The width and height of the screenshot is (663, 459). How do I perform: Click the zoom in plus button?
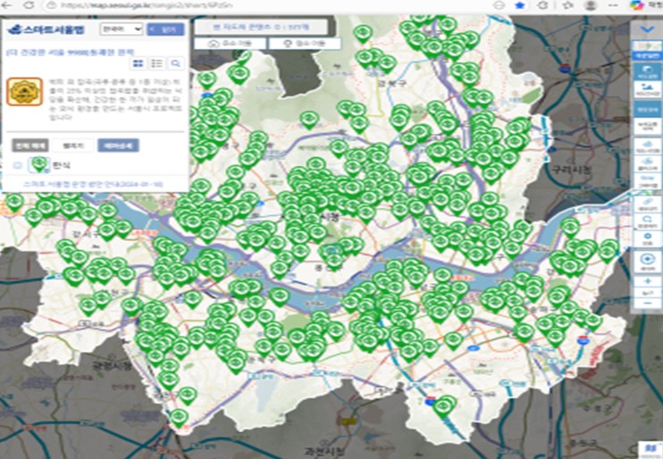click(647, 281)
